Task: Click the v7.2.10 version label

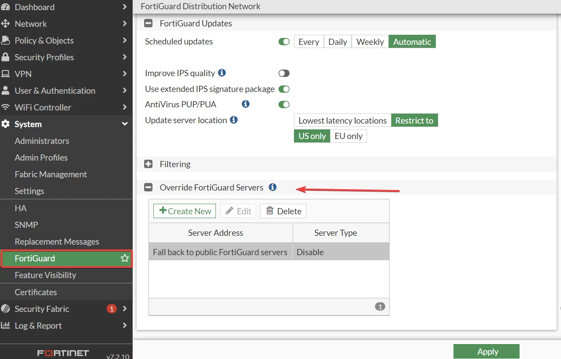Action: pyautogui.click(x=118, y=356)
